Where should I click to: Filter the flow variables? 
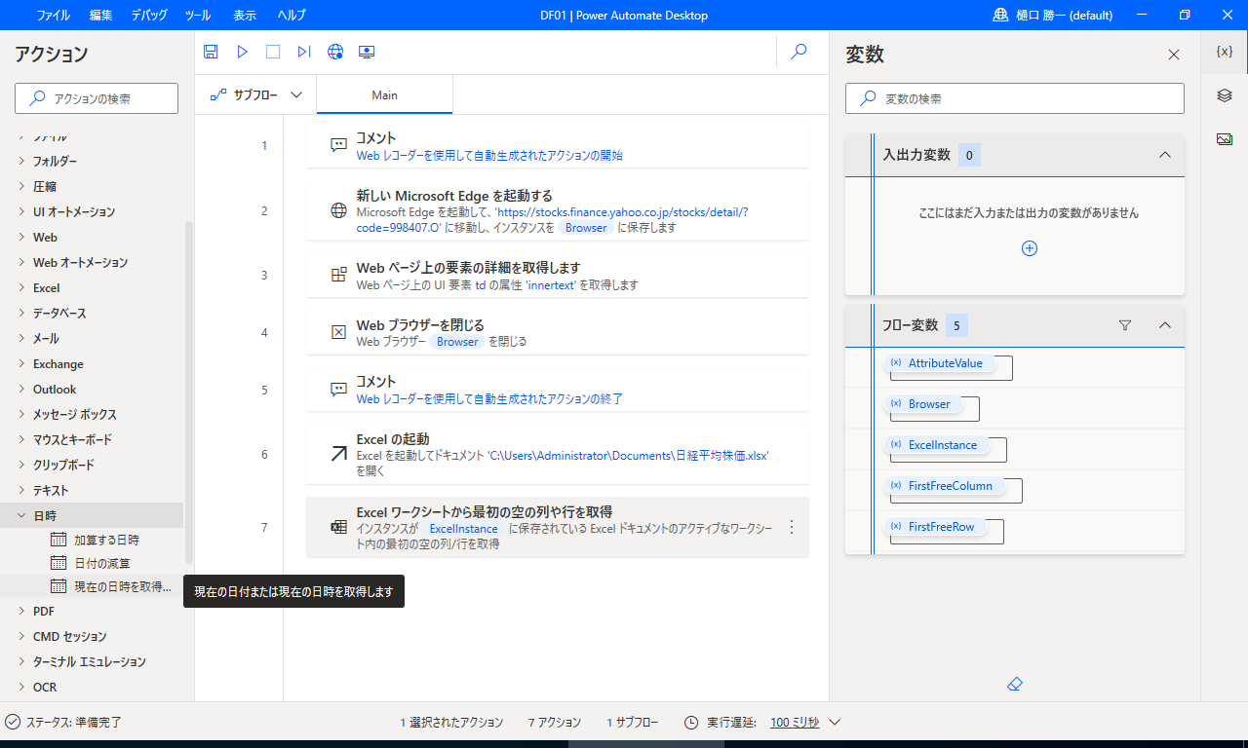click(x=1125, y=325)
